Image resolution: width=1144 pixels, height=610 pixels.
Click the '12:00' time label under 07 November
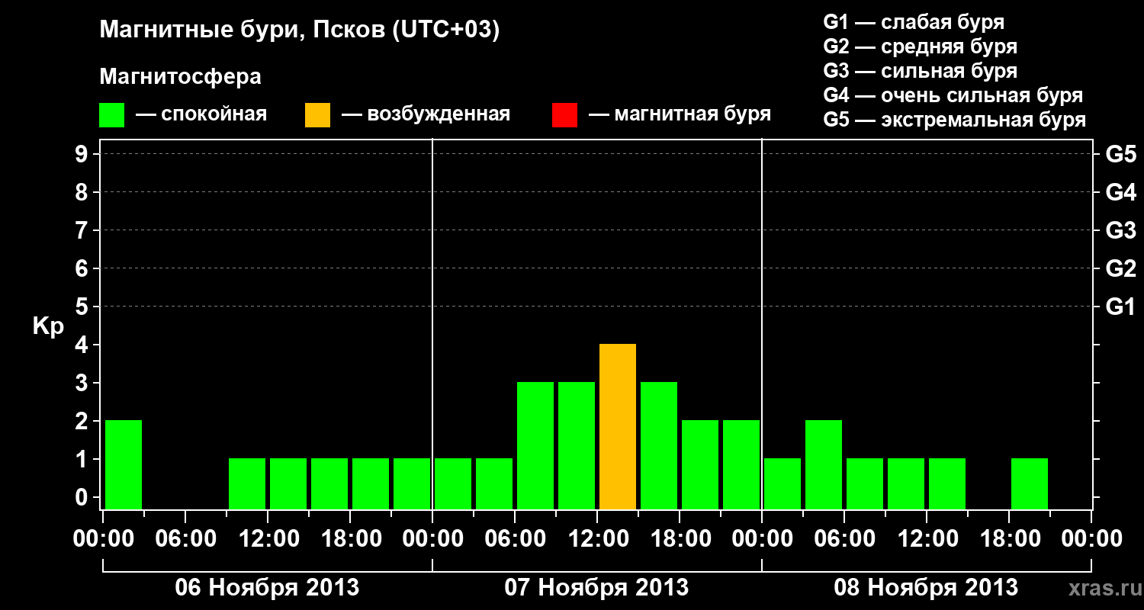pyautogui.click(x=597, y=539)
